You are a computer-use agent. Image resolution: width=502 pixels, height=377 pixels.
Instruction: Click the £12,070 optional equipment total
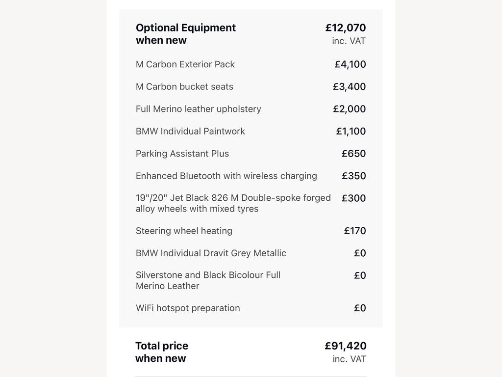click(346, 27)
